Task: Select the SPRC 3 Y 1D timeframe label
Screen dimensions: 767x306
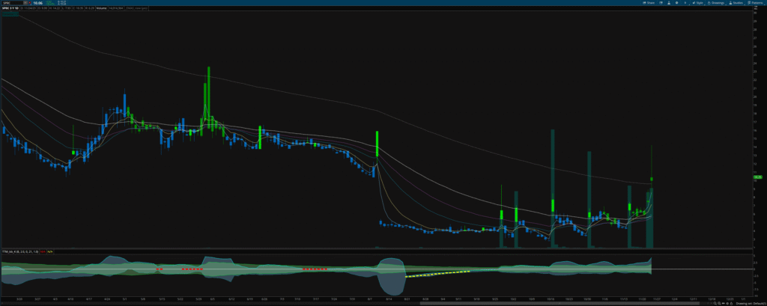Action: [11, 9]
